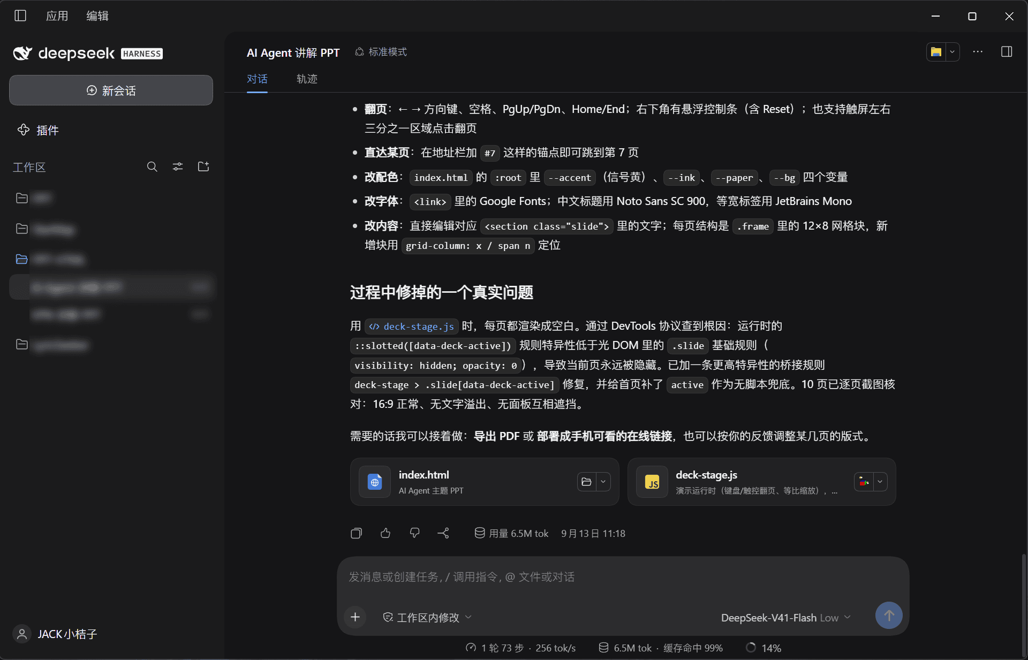Open index.html in folder icon

586,482
